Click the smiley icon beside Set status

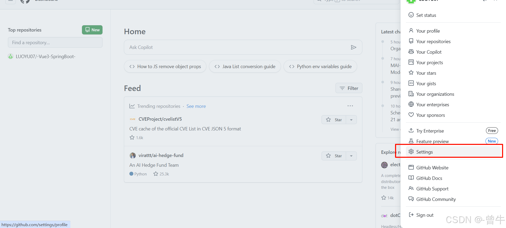tap(411, 15)
